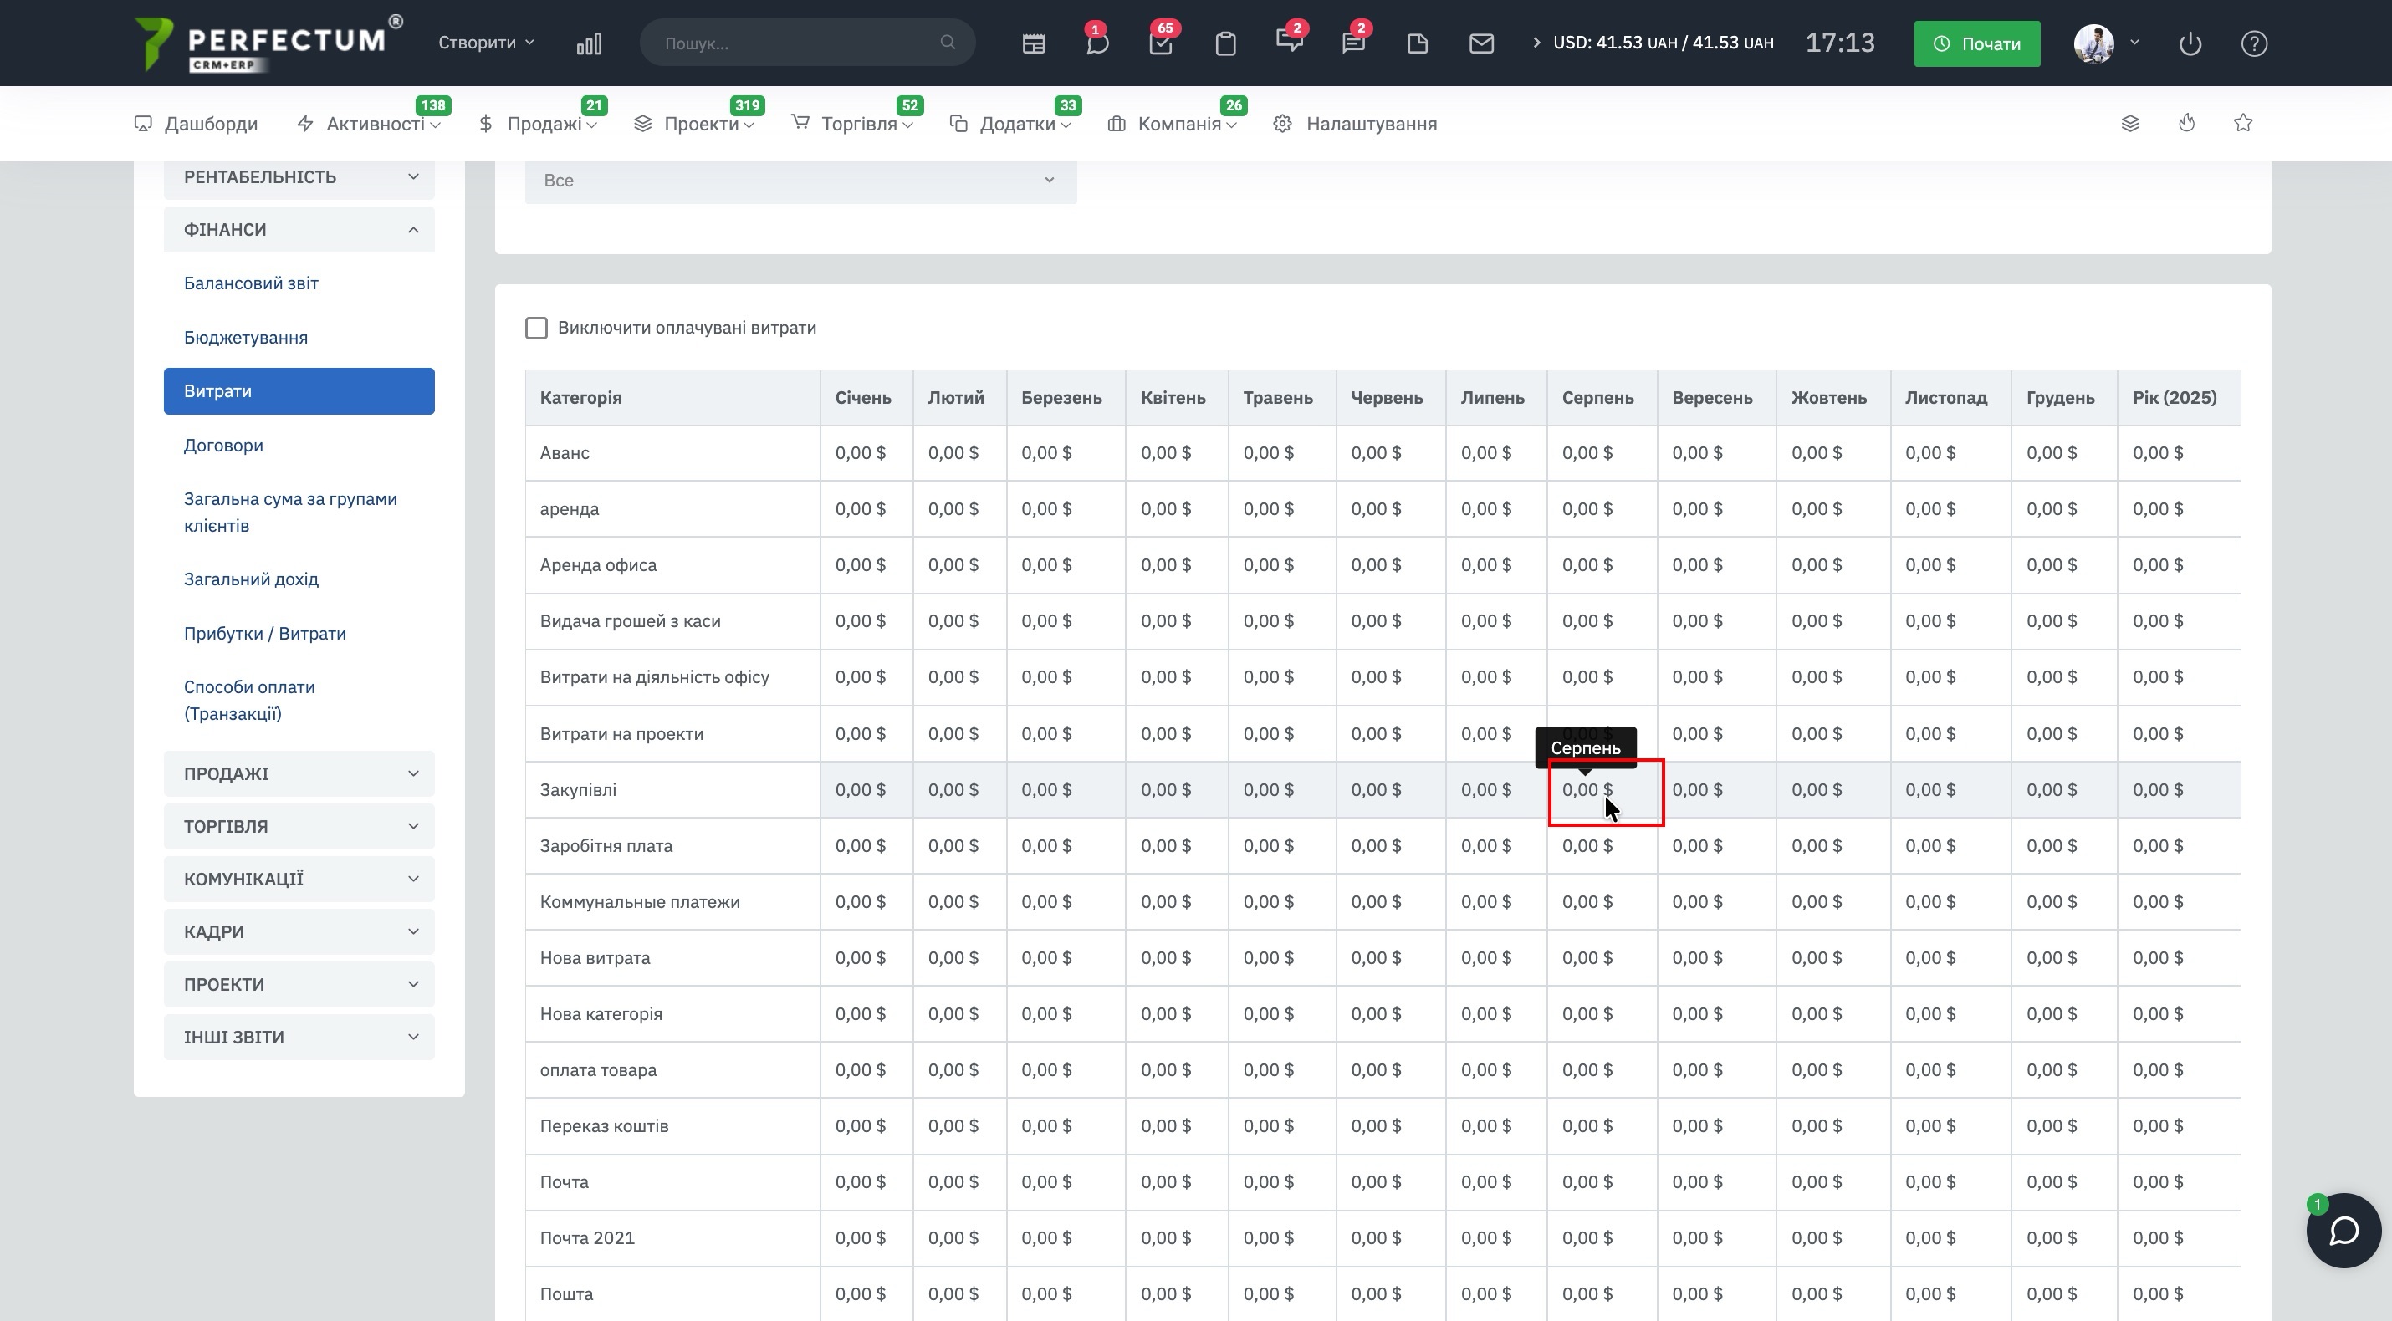This screenshot has width=2392, height=1321.
Task: Open the Все filter dropdown
Action: pyautogui.click(x=800, y=180)
